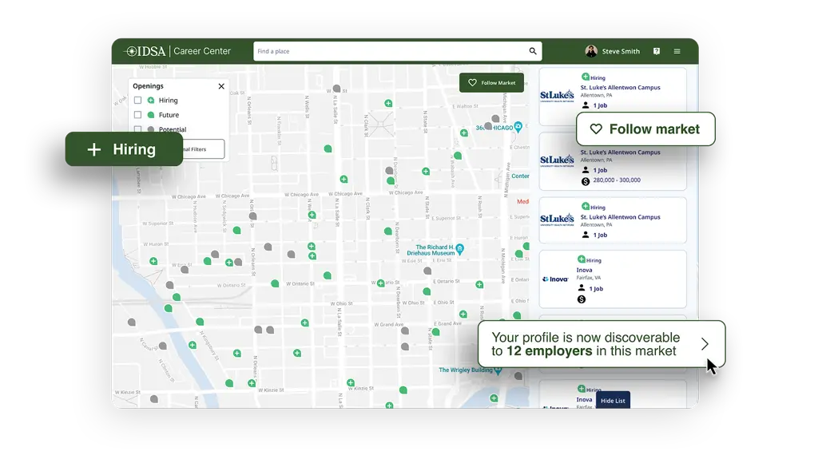Screen dimensions: 818x459
Task: Click the small Follow Market button on map
Action: [x=491, y=83]
